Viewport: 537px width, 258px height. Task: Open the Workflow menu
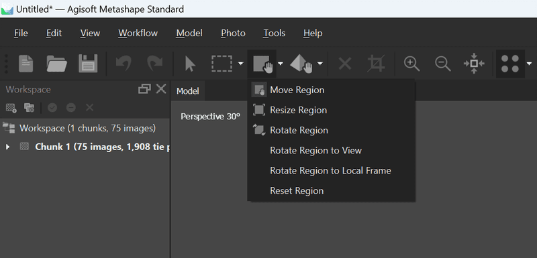[x=138, y=33]
